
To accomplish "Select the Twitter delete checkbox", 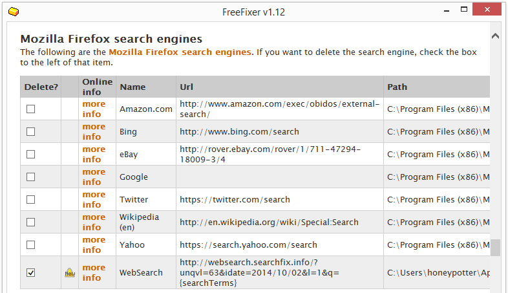I will click(31, 200).
